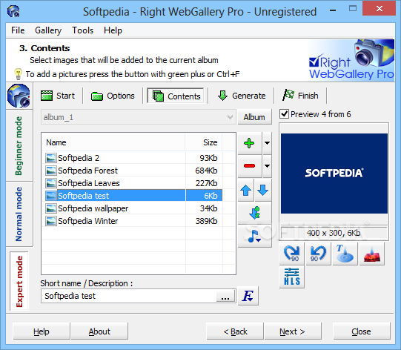Select Softpedia Leaves in the list
This screenshot has width=401, height=350.
pyautogui.click(x=133, y=183)
